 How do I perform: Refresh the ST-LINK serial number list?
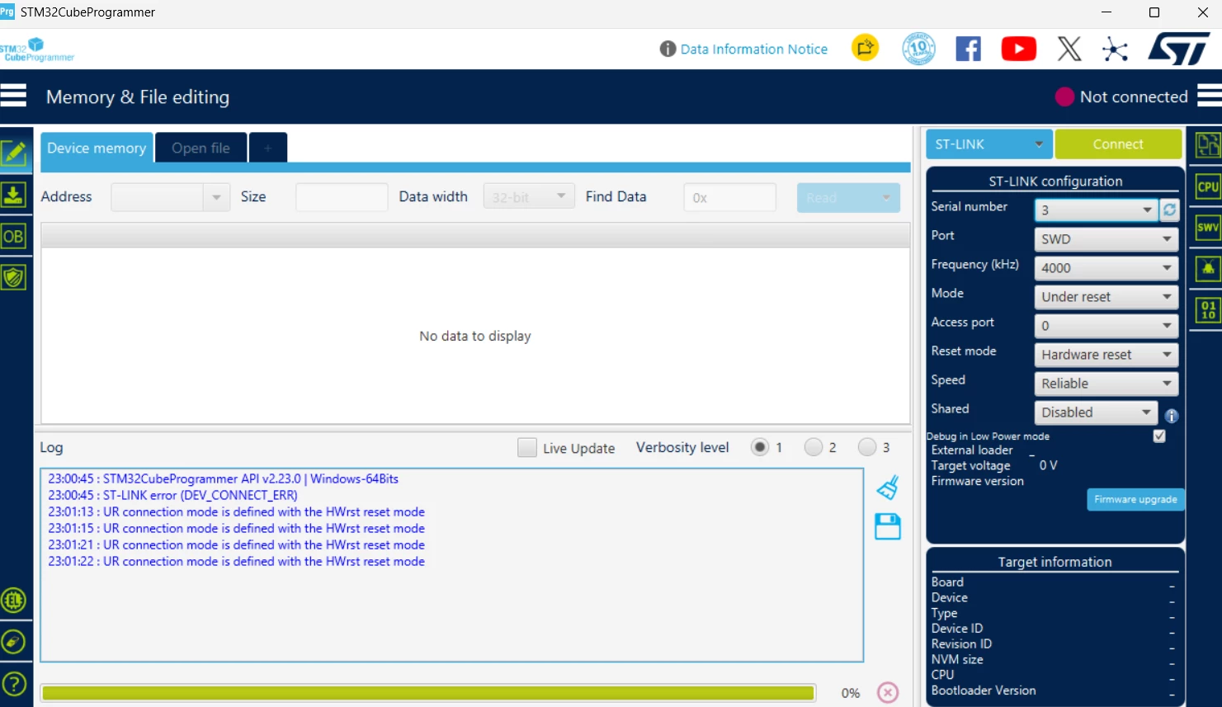pos(1169,210)
